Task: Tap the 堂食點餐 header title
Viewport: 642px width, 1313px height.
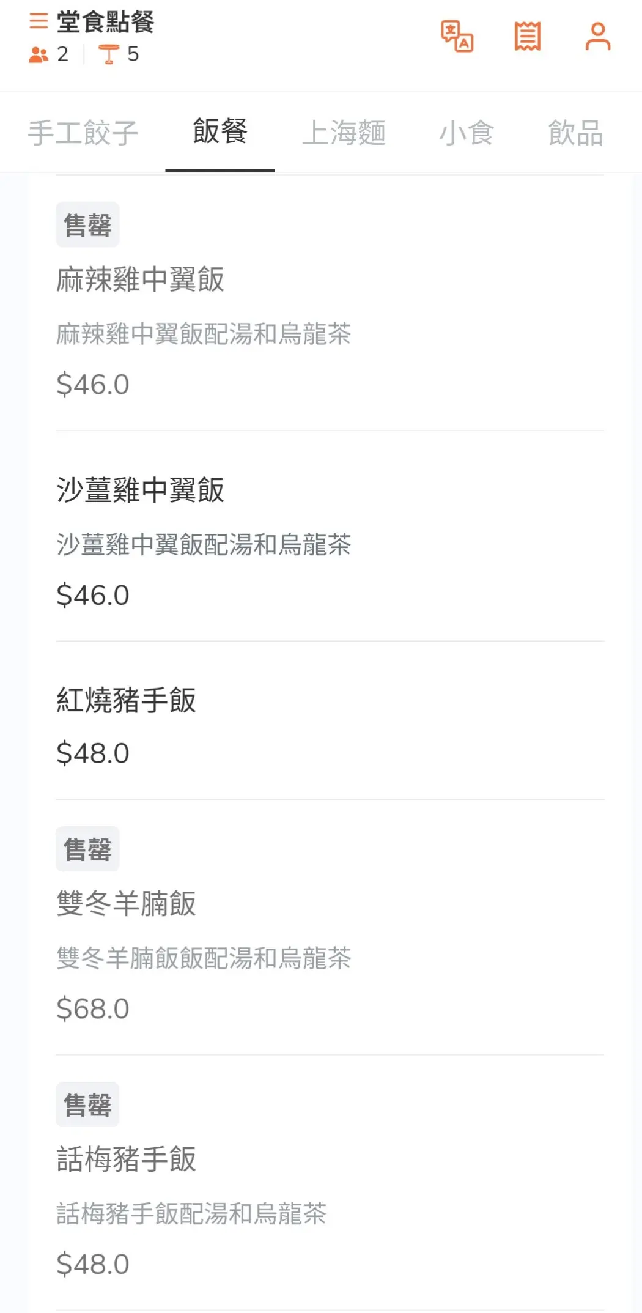Action: click(105, 22)
